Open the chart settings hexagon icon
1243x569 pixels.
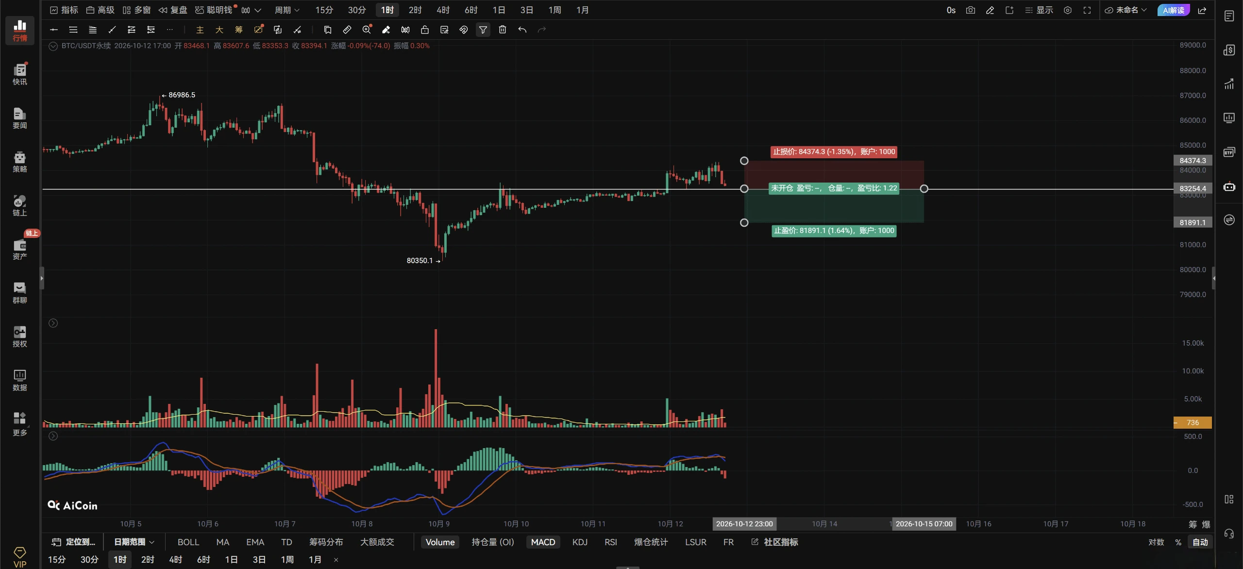(1068, 10)
